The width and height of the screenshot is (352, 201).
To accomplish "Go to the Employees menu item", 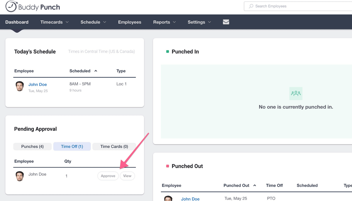I will (130, 22).
